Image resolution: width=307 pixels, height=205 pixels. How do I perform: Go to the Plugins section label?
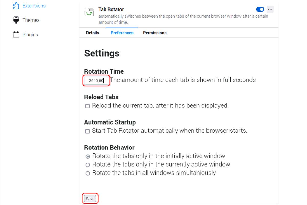[30, 35]
